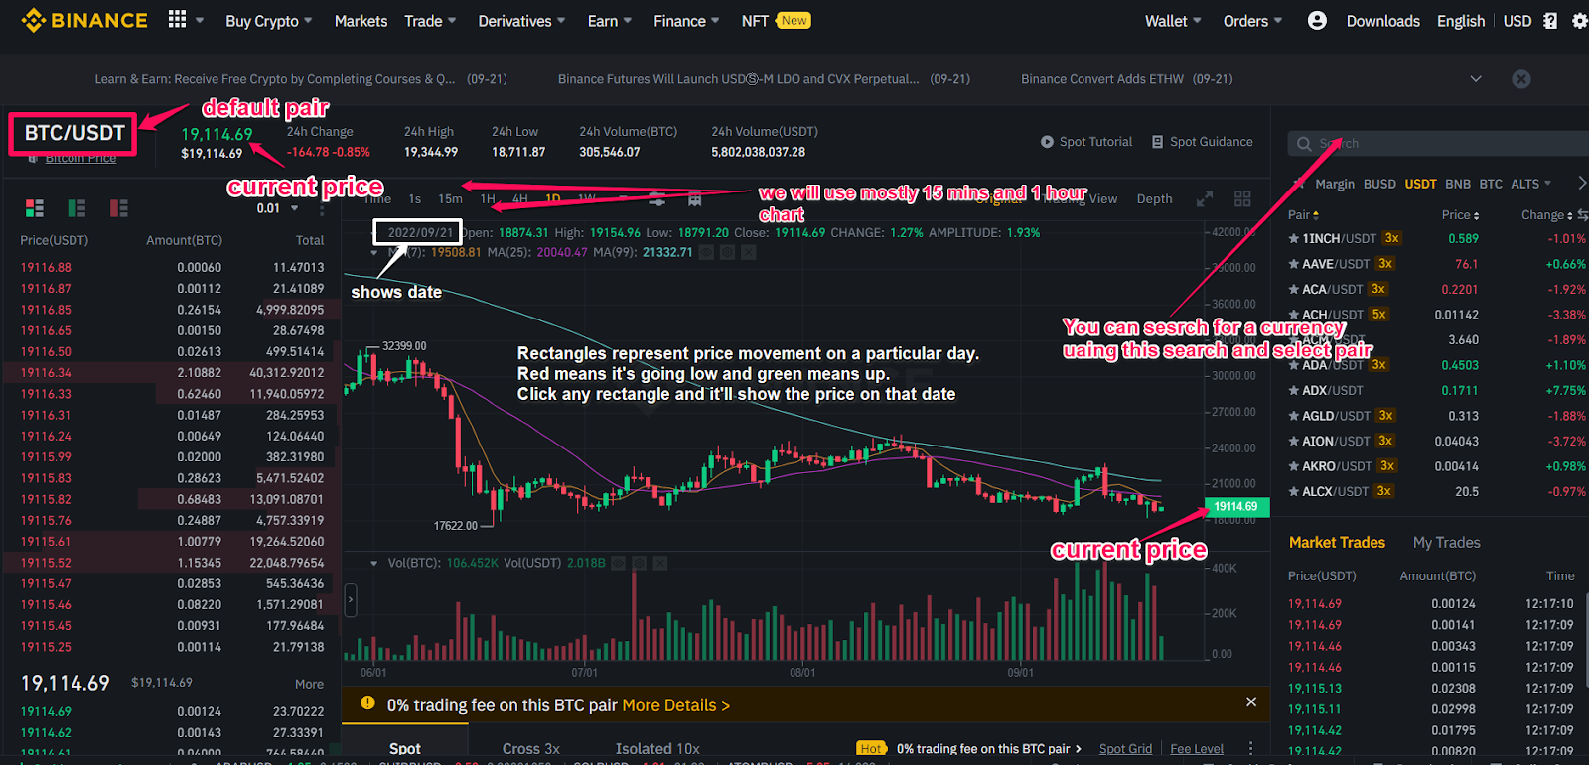Screen dimensions: 1589x765
Task: Expand the Derivatives dropdown menu
Action: point(521,21)
